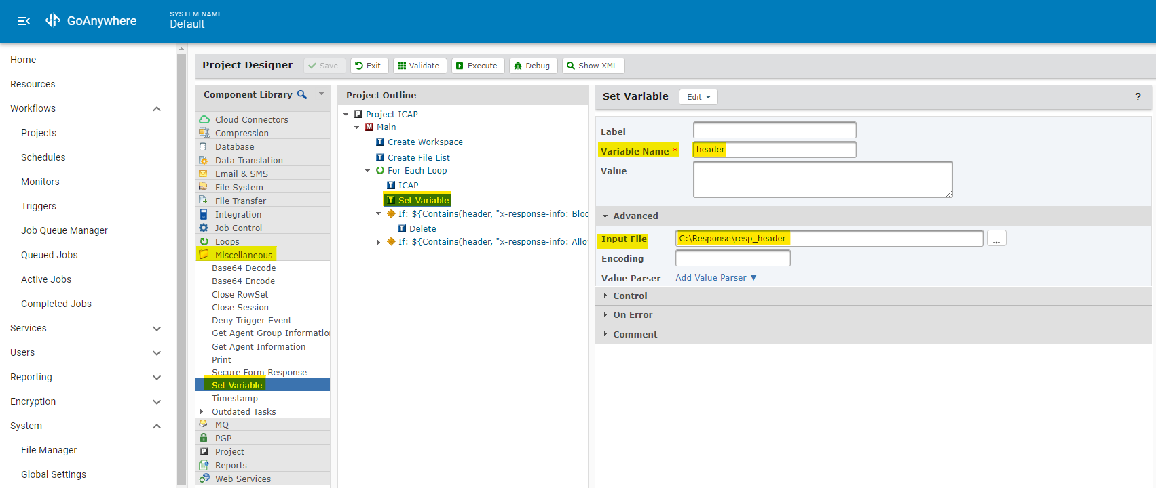Click the Exit button
The height and width of the screenshot is (488, 1156).
[x=369, y=66]
